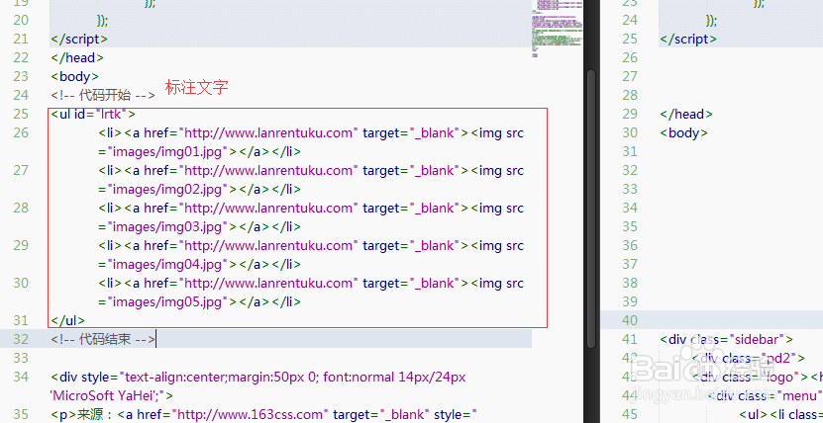Click the <body> tag on left pane line 23

[x=74, y=76]
